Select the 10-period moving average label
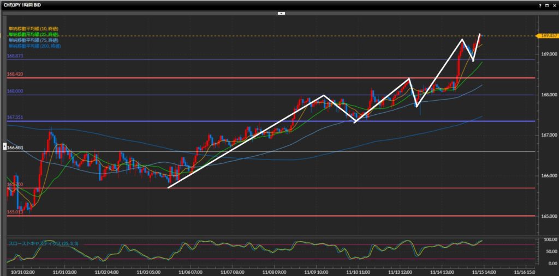The width and height of the screenshot is (559, 276). pos(33,28)
